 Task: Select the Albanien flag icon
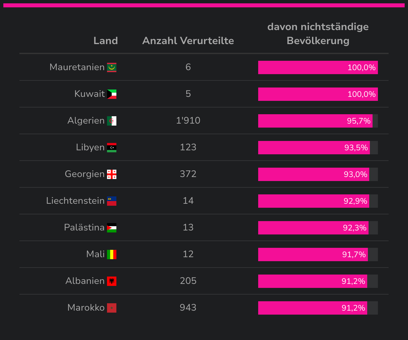[112, 281]
